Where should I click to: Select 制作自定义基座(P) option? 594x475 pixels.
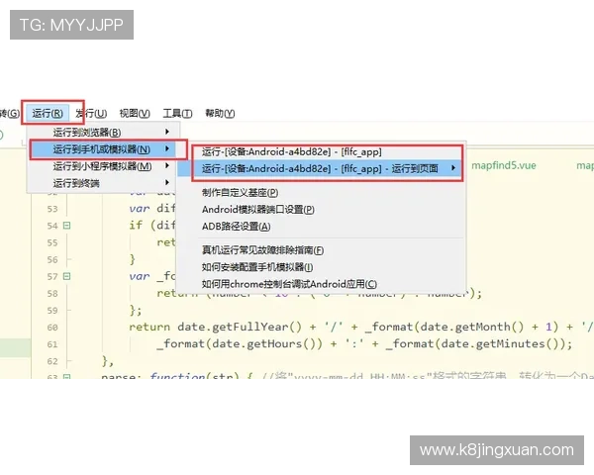click(x=240, y=193)
